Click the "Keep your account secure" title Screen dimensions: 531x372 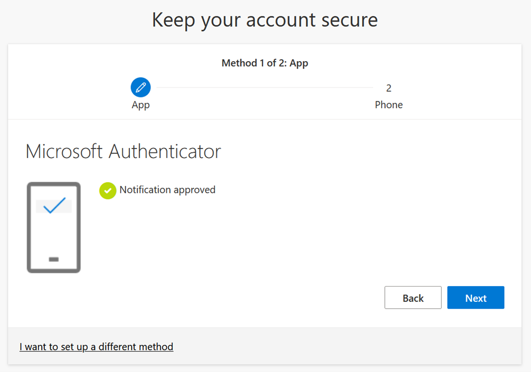(x=265, y=20)
